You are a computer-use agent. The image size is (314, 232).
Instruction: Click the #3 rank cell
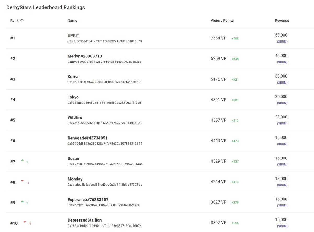coord(13,79)
